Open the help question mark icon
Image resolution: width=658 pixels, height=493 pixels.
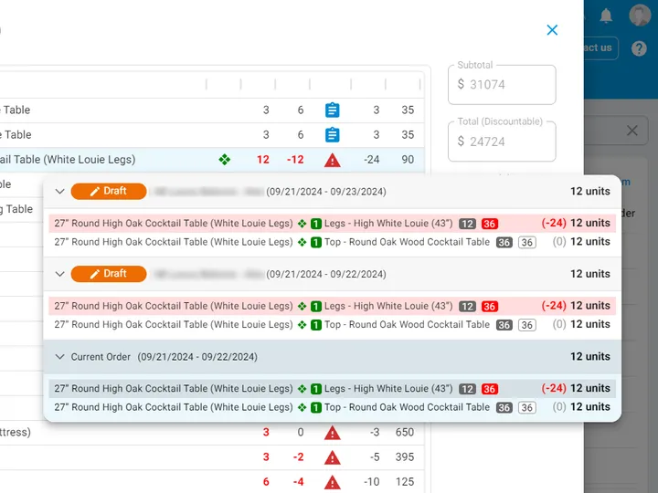pyautogui.click(x=639, y=48)
